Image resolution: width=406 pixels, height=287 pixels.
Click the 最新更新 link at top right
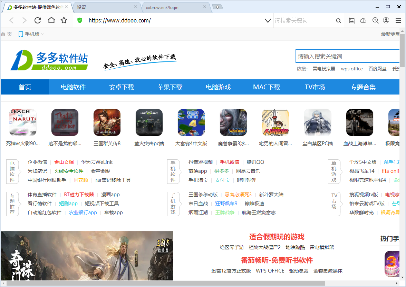click(390, 34)
